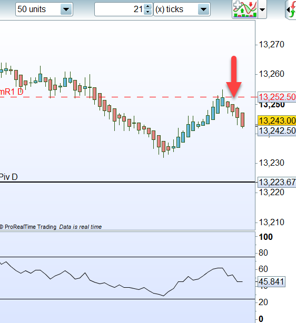Click the 13,252.50 red price label
Viewport: 296px width, 323px height.
tap(277, 97)
